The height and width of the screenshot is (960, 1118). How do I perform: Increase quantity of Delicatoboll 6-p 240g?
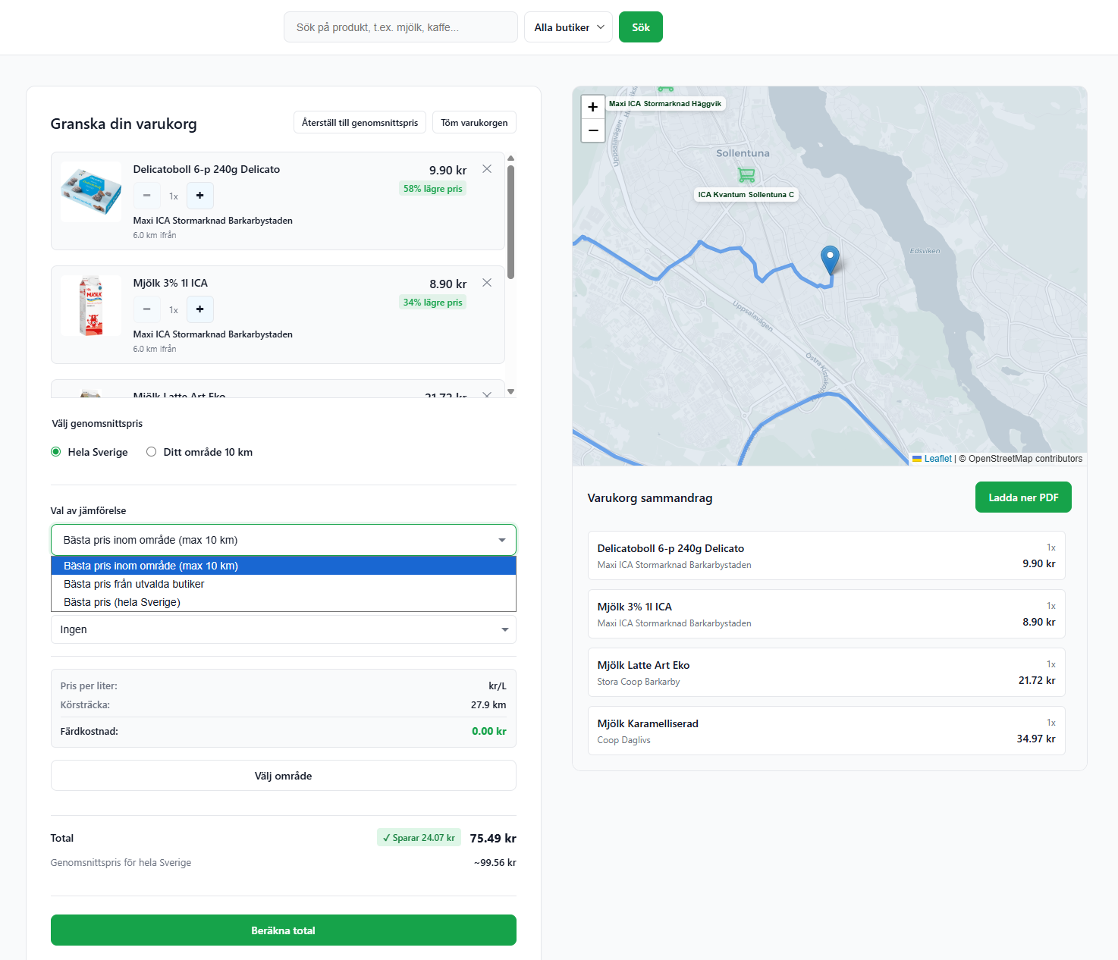200,196
